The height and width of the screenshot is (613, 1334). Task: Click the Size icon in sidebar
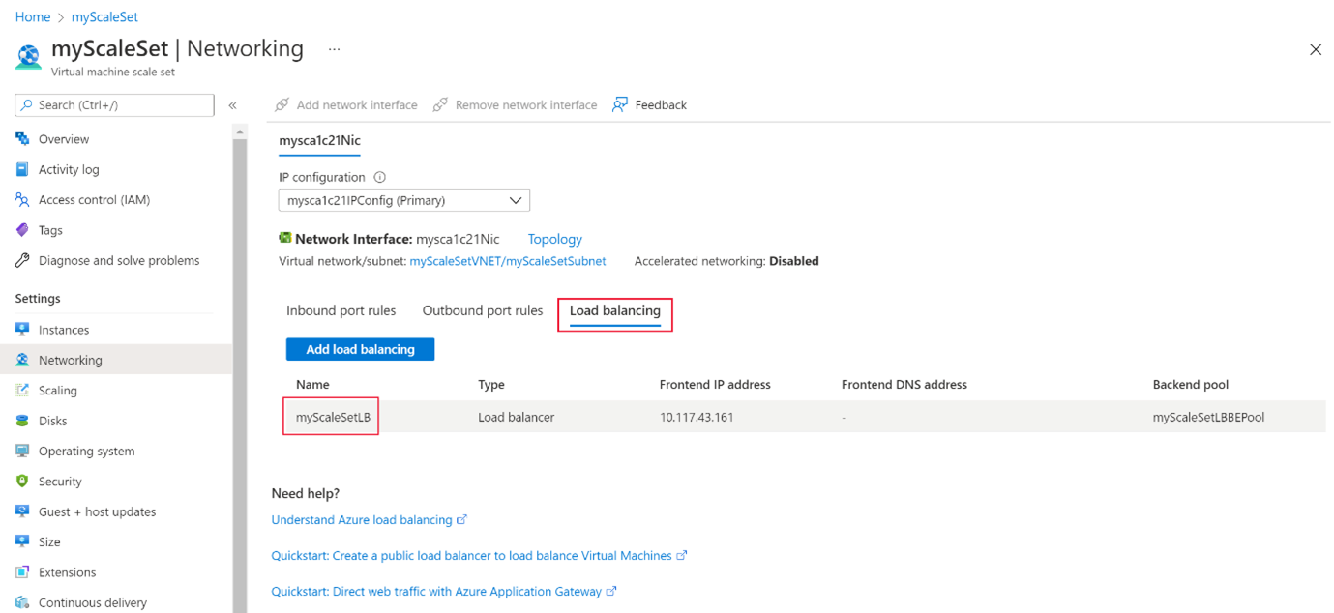click(22, 541)
